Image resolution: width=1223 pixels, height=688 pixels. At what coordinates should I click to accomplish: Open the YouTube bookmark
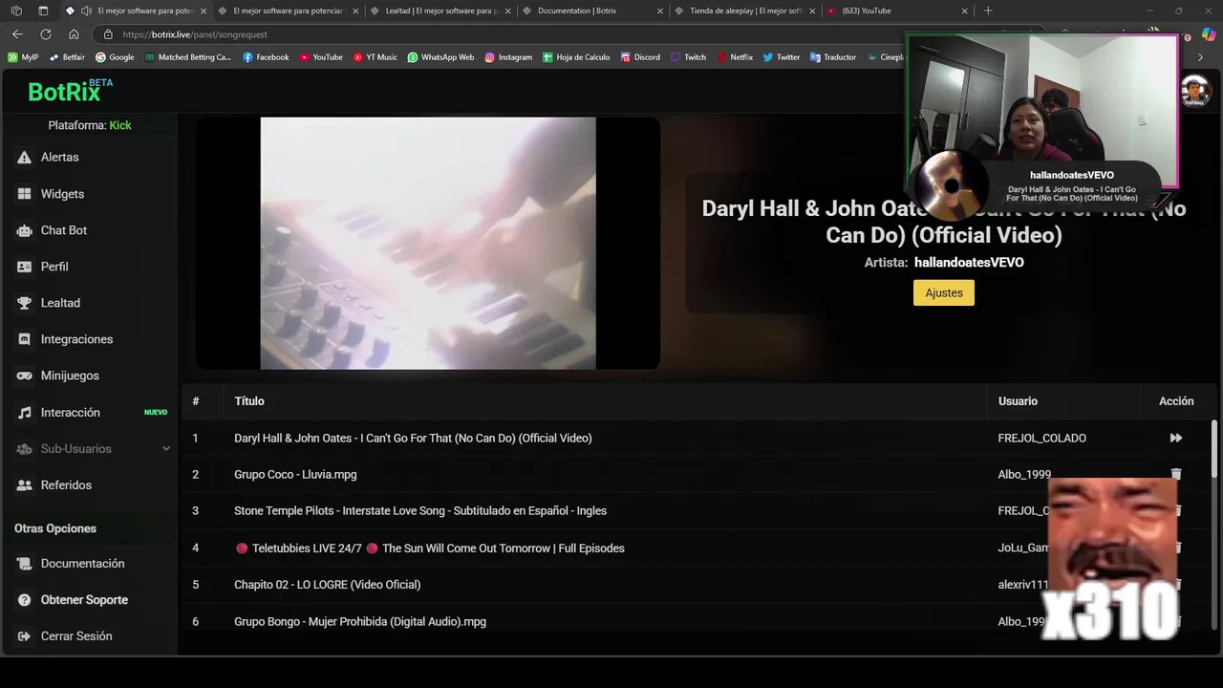pos(320,57)
